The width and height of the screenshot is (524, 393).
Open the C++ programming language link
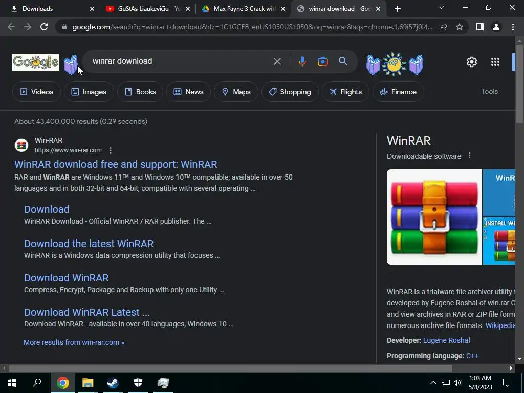pyautogui.click(x=472, y=356)
